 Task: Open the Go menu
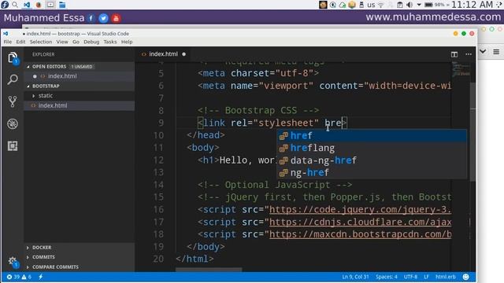pos(76,42)
